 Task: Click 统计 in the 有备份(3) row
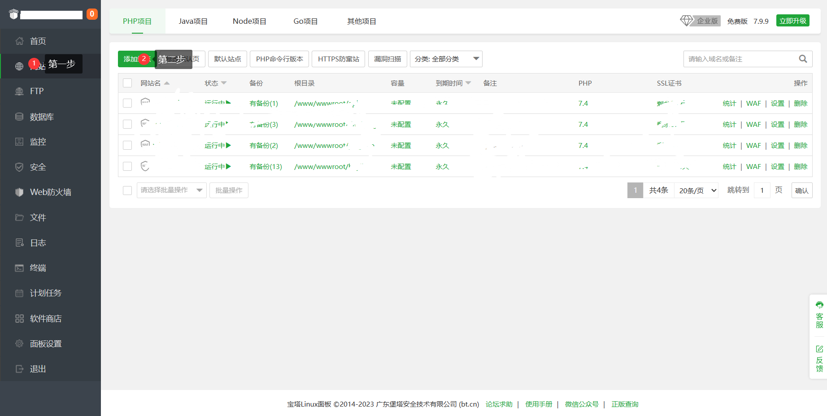point(729,124)
